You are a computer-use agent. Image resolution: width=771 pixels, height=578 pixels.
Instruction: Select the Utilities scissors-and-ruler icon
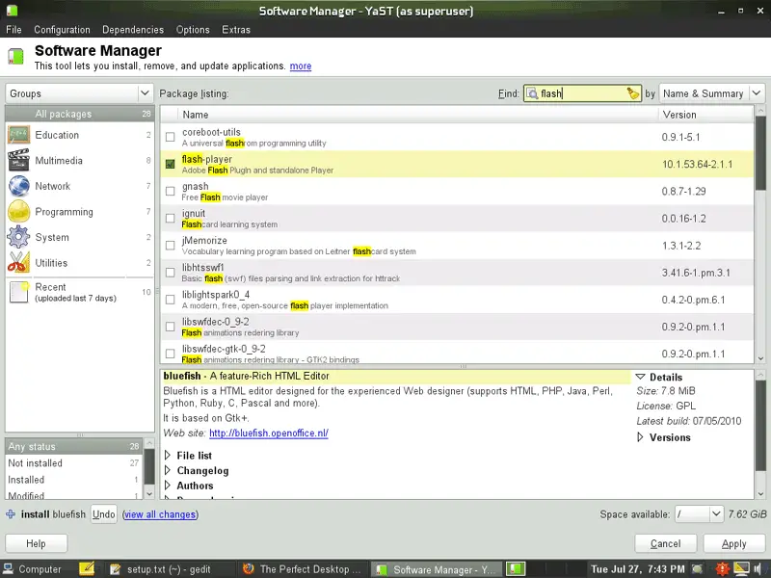point(18,262)
